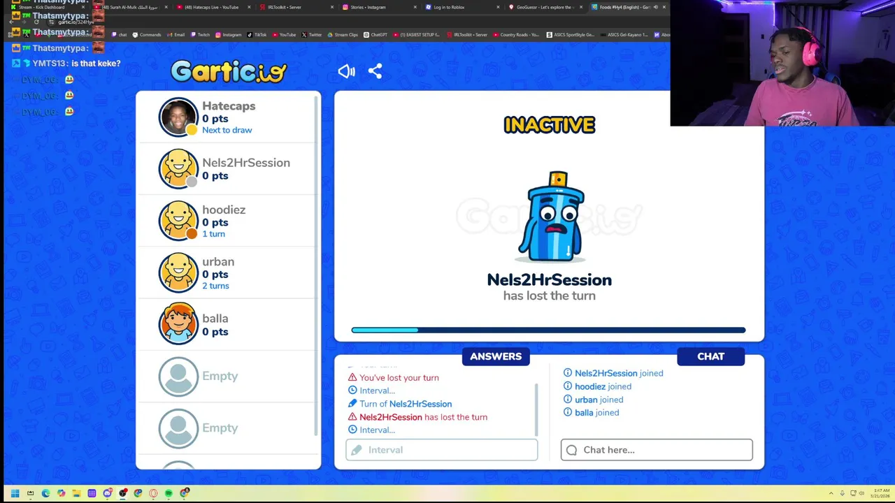Click hoodiez player avatar
Viewport: 895px width, 503px height.
coord(178,221)
